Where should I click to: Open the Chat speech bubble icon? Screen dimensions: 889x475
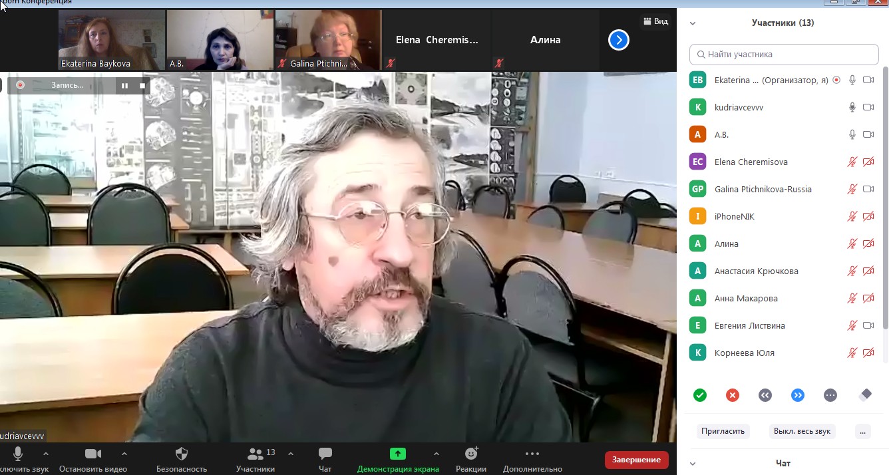tap(325, 454)
